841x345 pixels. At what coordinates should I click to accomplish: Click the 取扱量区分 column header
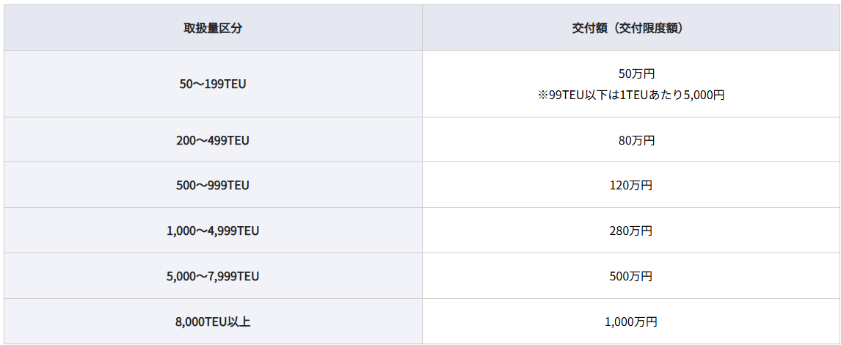click(x=213, y=29)
